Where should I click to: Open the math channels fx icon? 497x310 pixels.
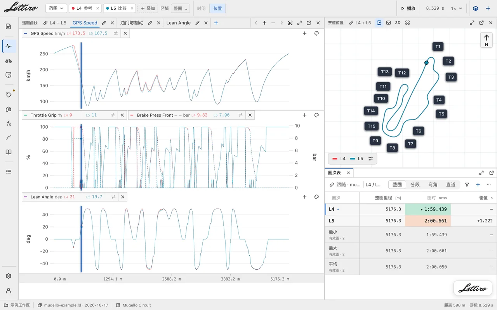point(9,123)
